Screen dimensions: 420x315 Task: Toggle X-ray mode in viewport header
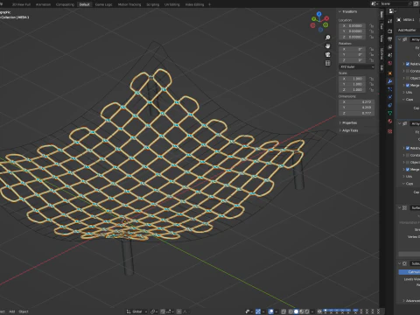(x=283, y=311)
